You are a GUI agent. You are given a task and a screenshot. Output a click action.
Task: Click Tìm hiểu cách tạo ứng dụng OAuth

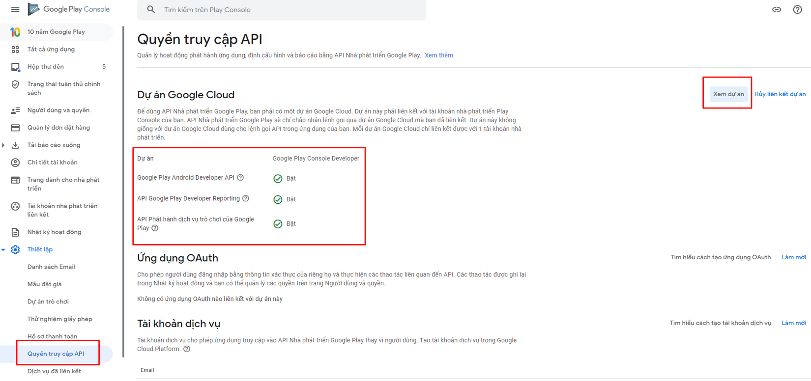(x=721, y=257)
